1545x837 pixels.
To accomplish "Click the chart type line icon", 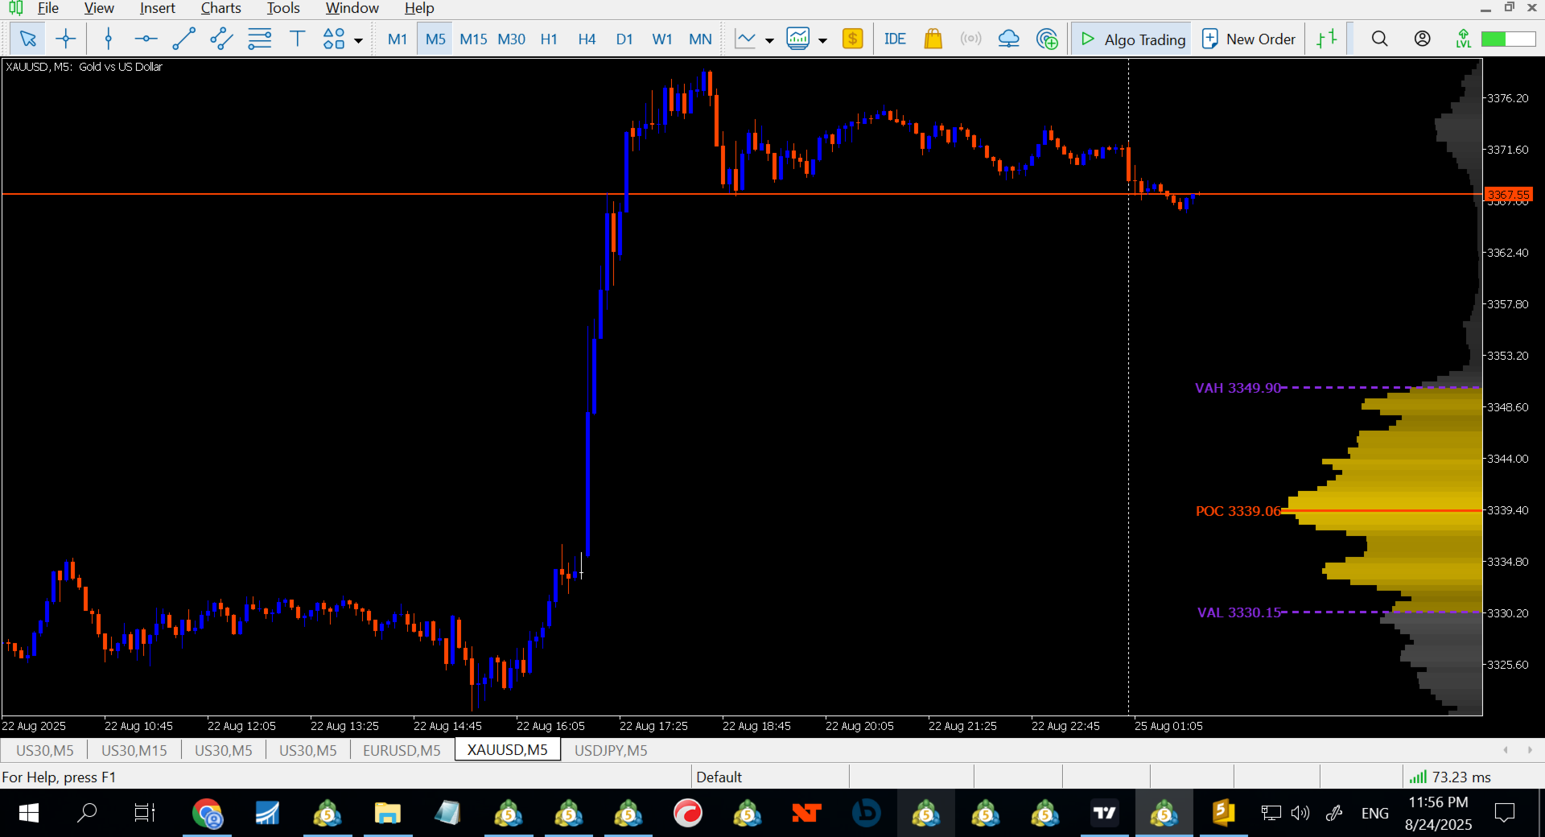I will tap(746, 39).
